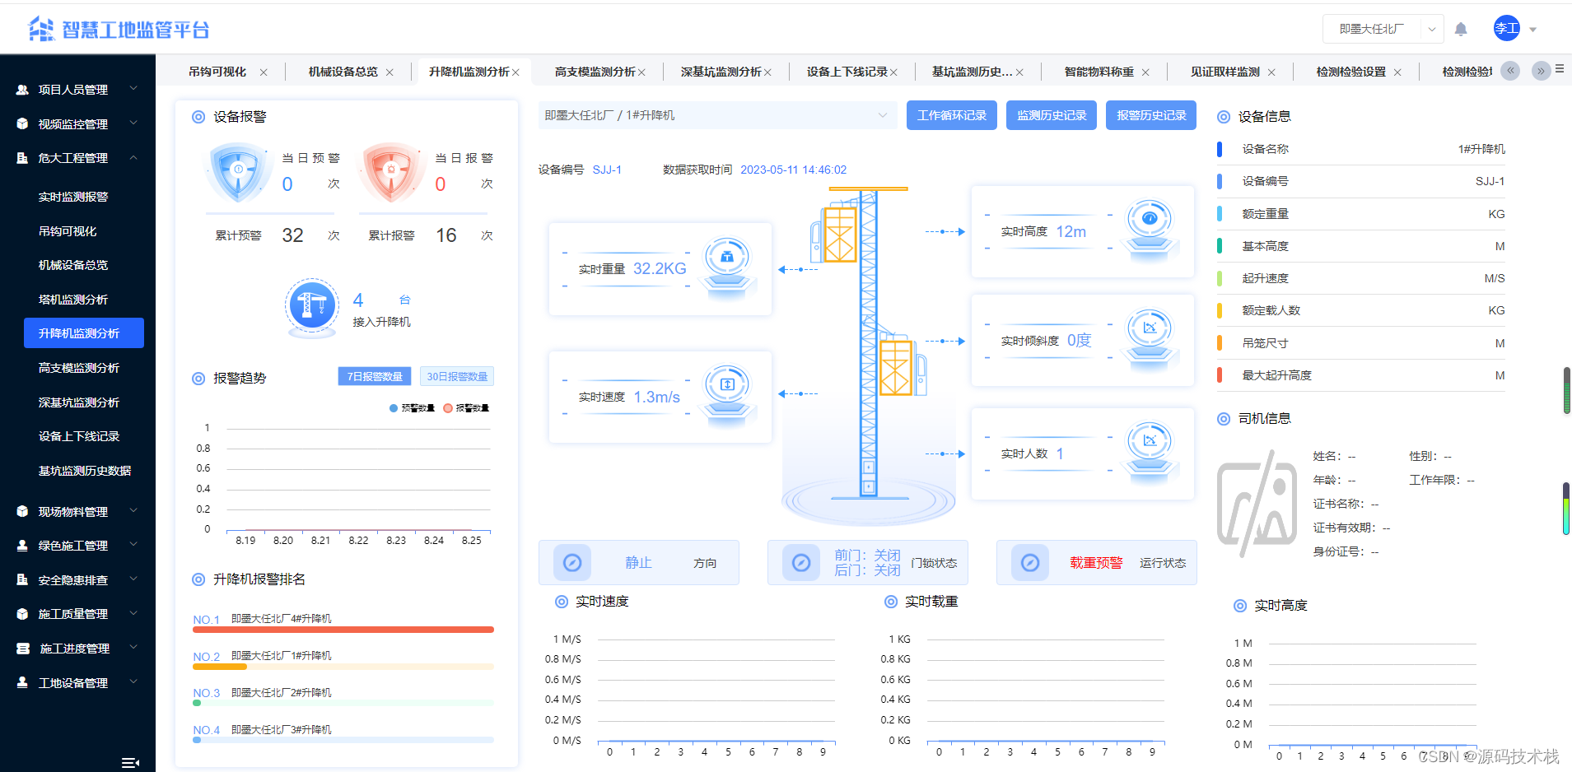Toggle 预警数量 legend series
The width and height of the screenshot is (1572, 772).
[x=412, y=408]
